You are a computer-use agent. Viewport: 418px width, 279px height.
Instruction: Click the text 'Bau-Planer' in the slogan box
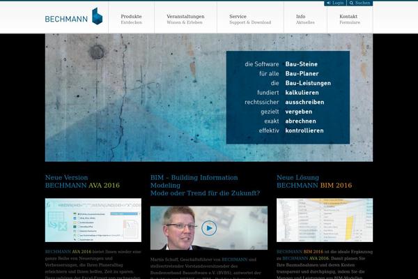click(x=302, y=73)
